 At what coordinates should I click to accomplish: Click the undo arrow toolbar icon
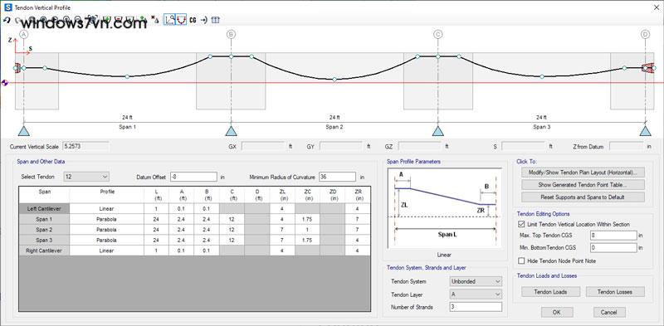7,20
